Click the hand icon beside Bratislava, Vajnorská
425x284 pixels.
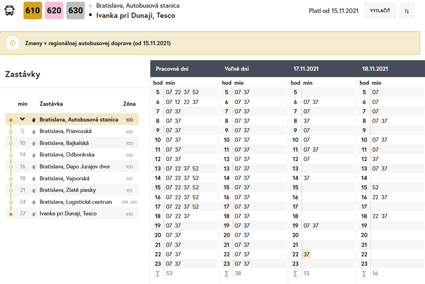34,179
